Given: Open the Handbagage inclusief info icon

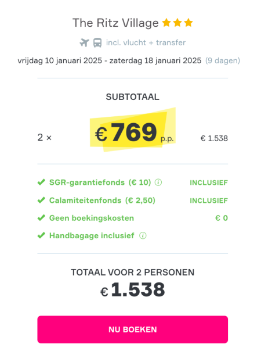Looking at the screenshot, I should coord(143,235).
